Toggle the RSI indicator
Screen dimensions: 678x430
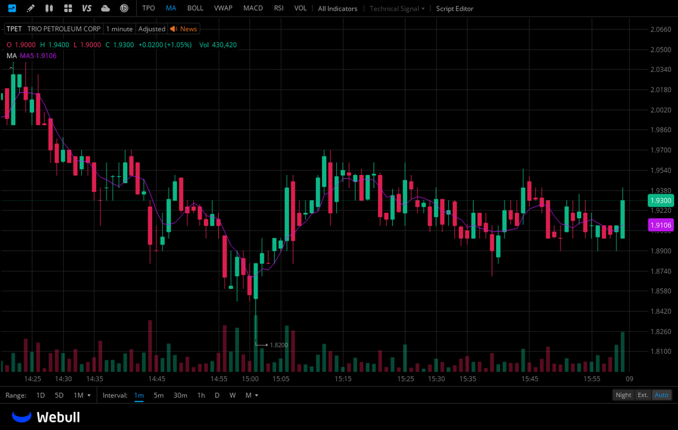point(279,8)
